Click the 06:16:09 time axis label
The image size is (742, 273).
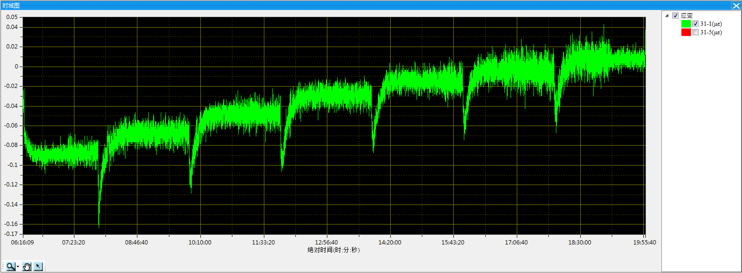point(22,243)
